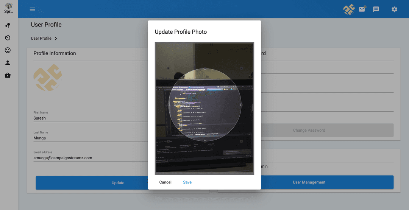Open the briefcase sidebar icon

coord(8,75)
